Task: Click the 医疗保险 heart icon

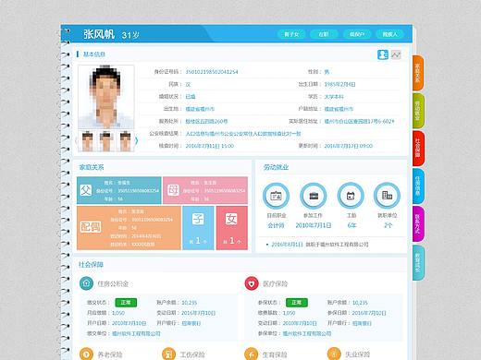Action: coord(252,283)
